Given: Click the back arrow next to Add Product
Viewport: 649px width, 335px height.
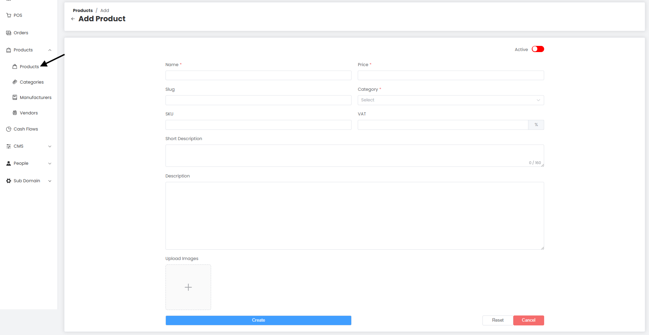Looking at the screenshot, I should point(73,19).
